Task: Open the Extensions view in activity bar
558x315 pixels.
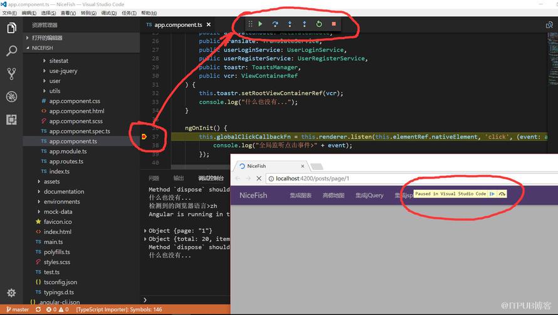Action: click(x=11, y=120)
